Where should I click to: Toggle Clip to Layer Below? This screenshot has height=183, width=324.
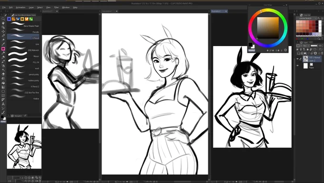pos(297,49)
